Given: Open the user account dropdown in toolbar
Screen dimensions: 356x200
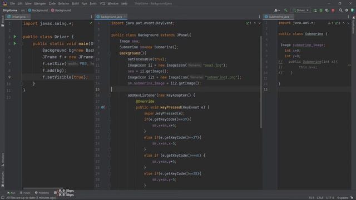Looking at the screenshot, I should [277, 10].
